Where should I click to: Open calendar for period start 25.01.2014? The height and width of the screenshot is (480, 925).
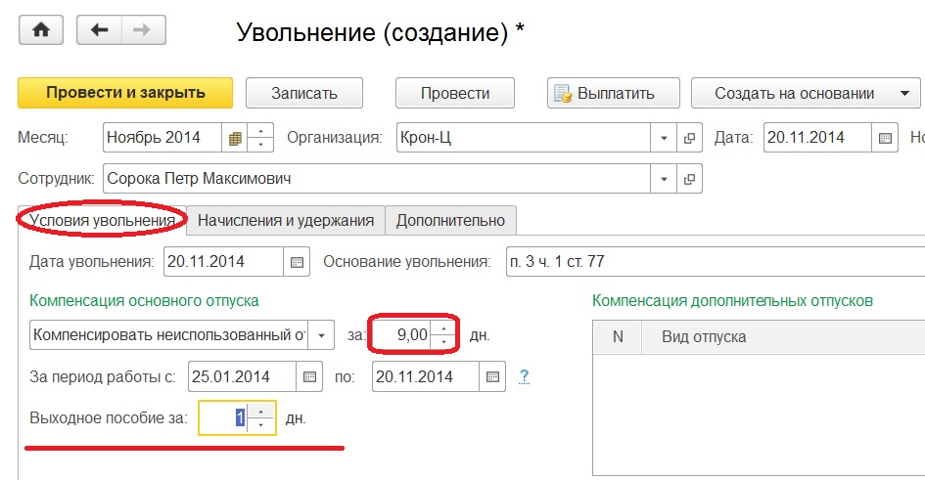pos(309,375)
